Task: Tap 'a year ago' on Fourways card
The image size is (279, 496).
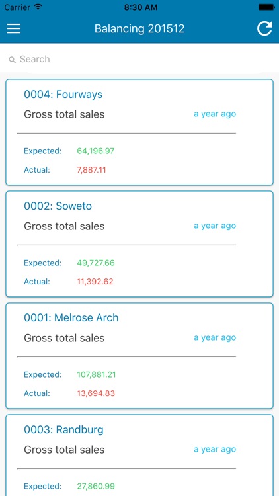Action: click(215, 114)
